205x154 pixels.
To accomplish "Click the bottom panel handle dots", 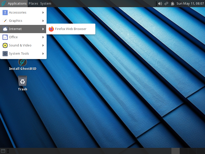I will click(8, 151).
